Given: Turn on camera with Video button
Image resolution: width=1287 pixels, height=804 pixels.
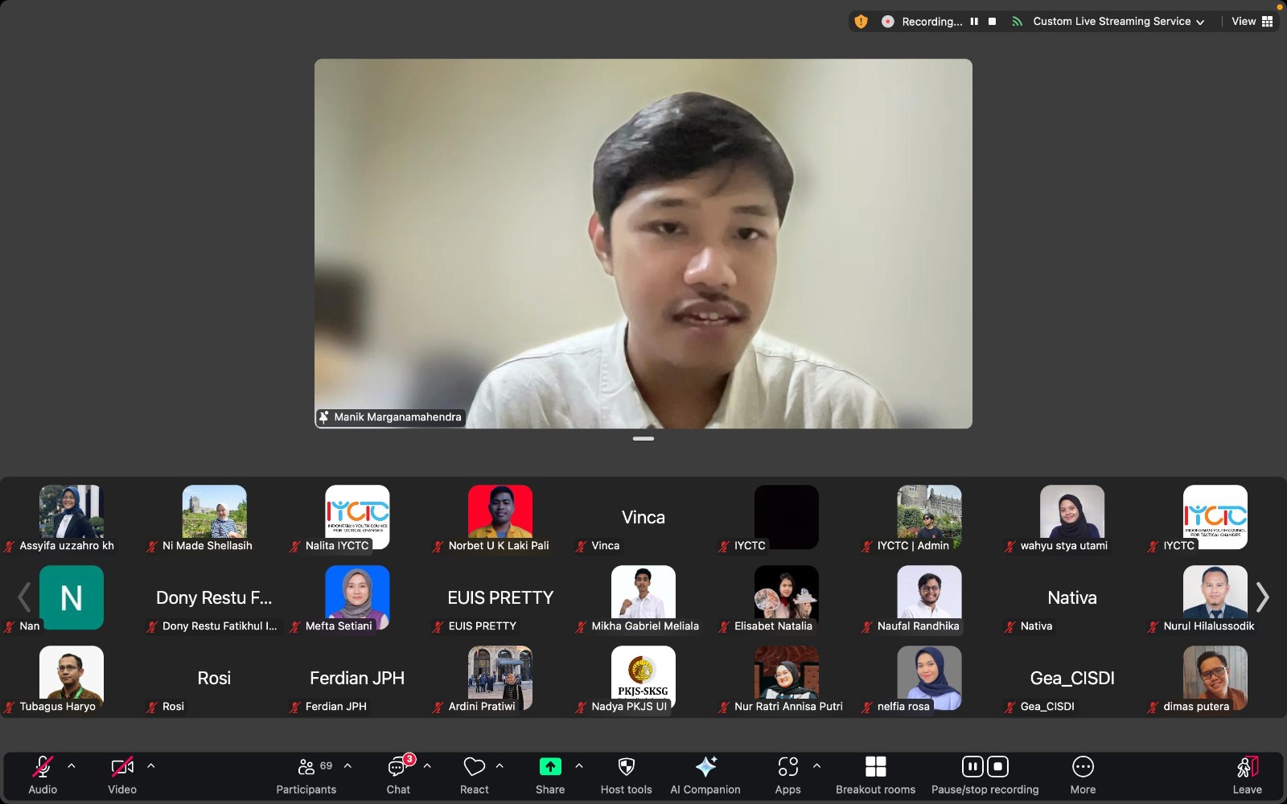Looking at the screenshot, I should [x=122, y=768].
